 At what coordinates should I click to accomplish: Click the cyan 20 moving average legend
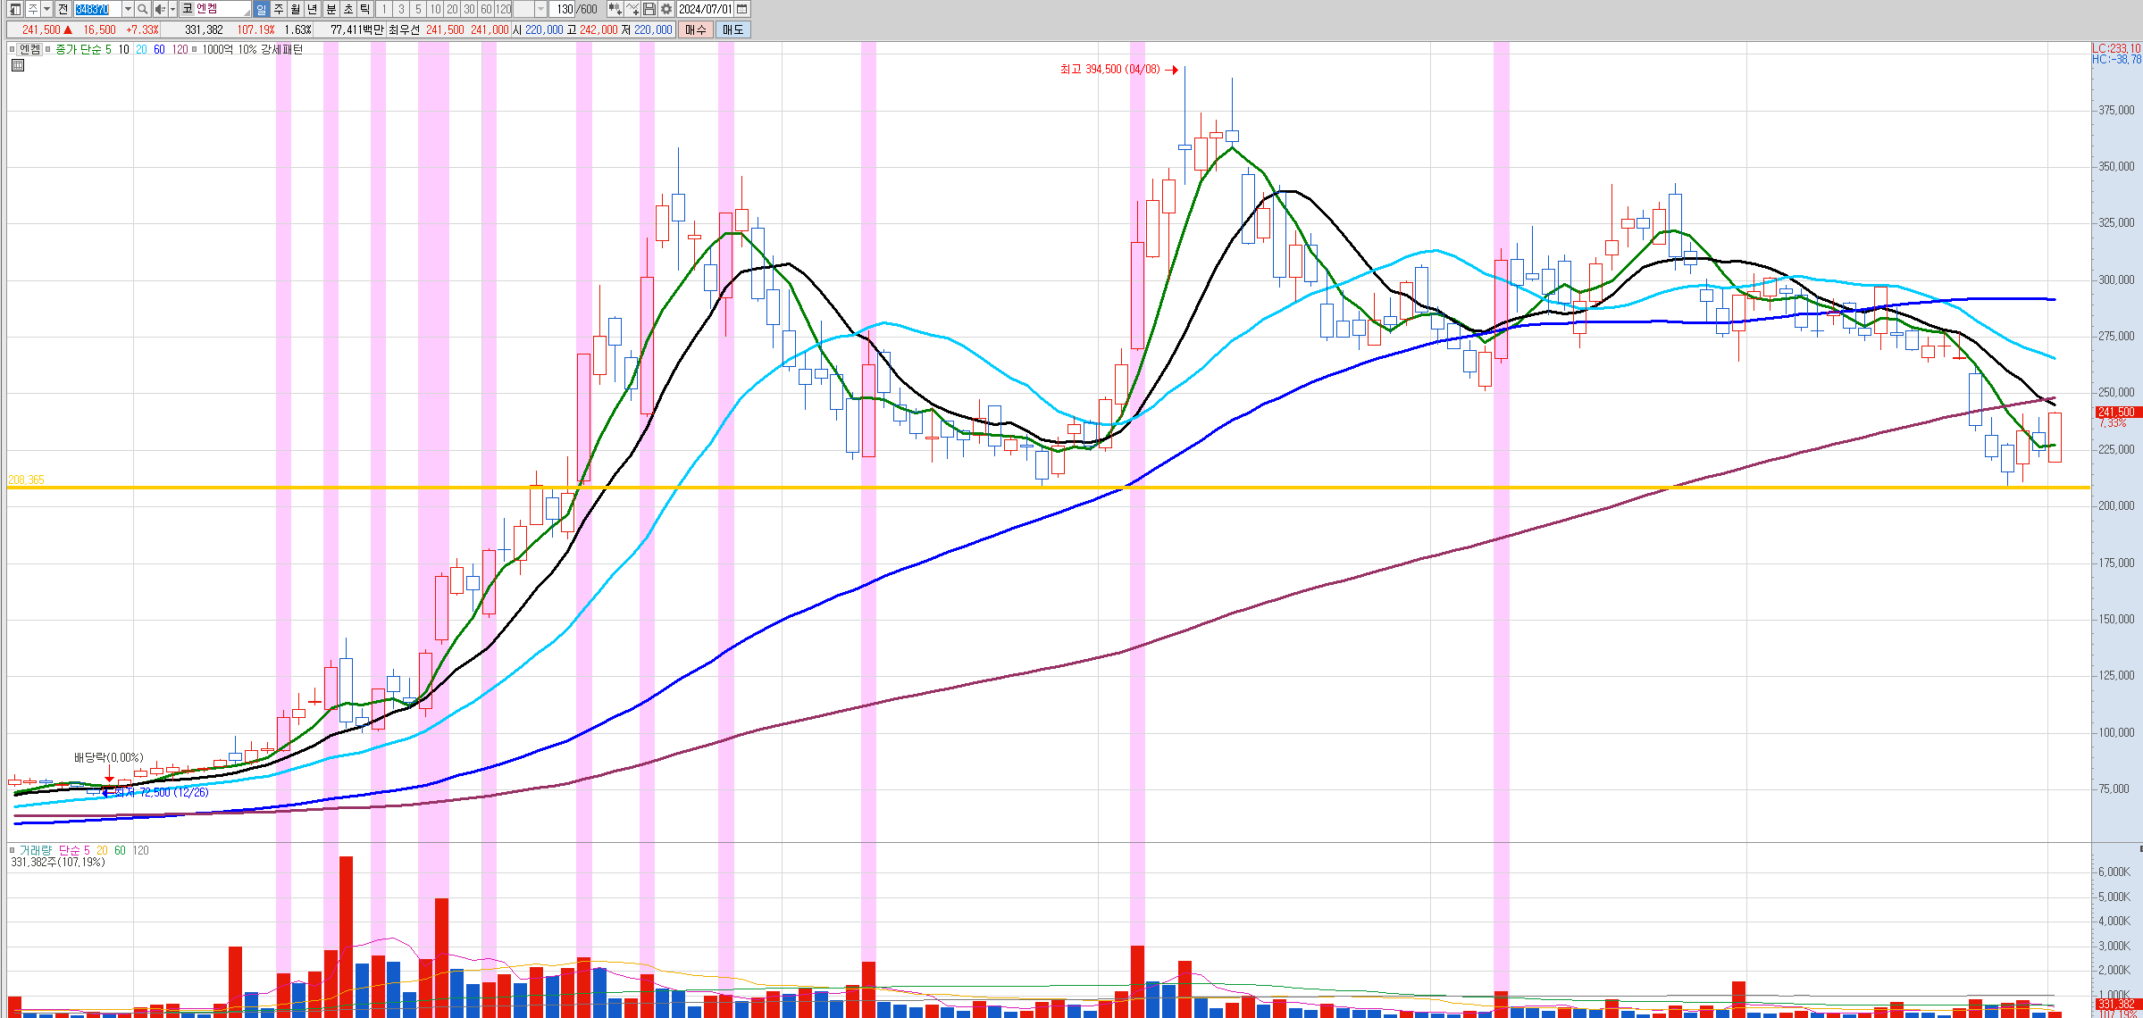[x=141, y=49]
